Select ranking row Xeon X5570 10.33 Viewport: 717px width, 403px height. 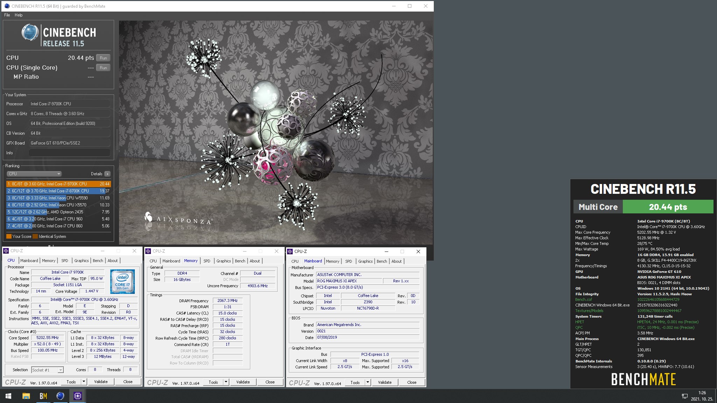[x=58, y=205]
